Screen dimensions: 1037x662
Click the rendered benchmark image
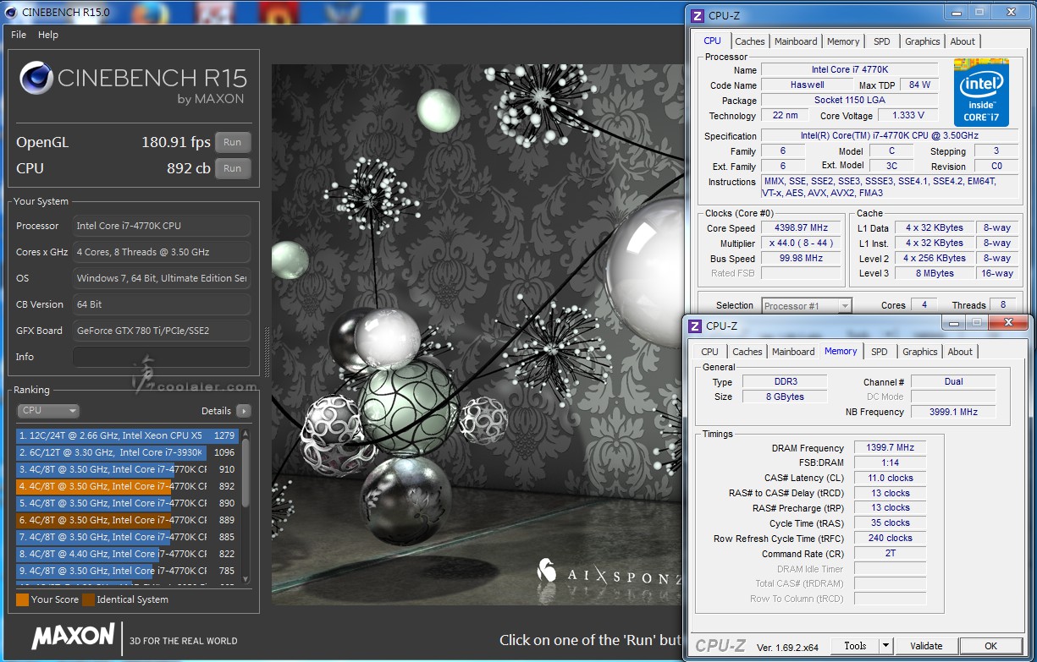[x=477, y=334]
